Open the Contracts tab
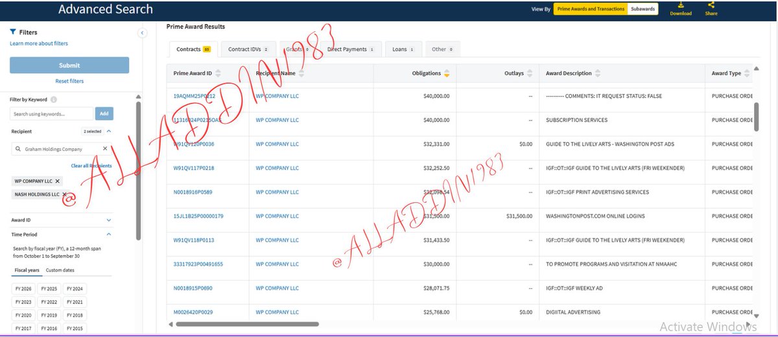 193,49
